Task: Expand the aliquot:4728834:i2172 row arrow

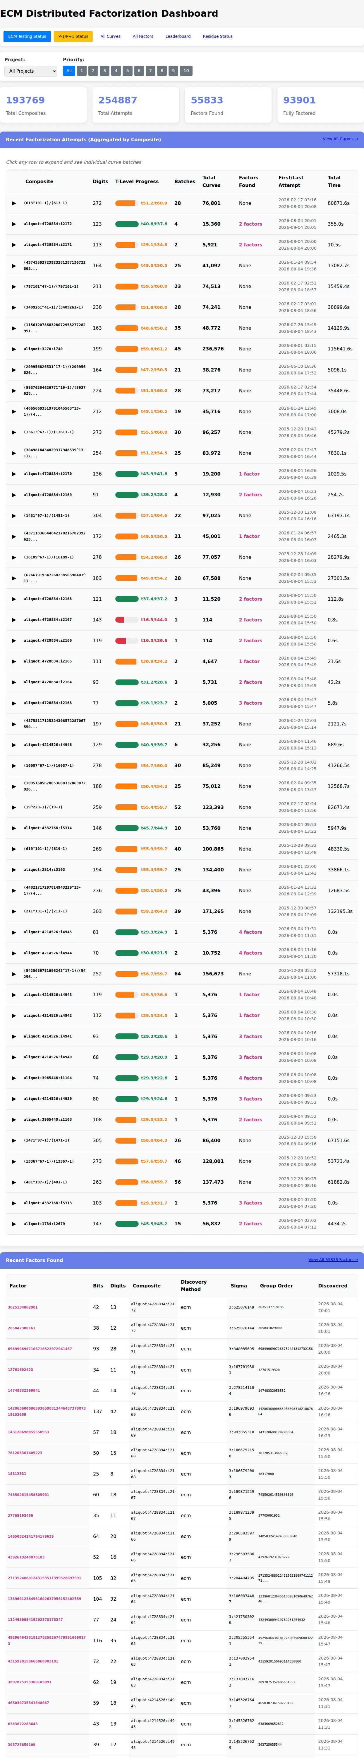Action: point(14,224)
